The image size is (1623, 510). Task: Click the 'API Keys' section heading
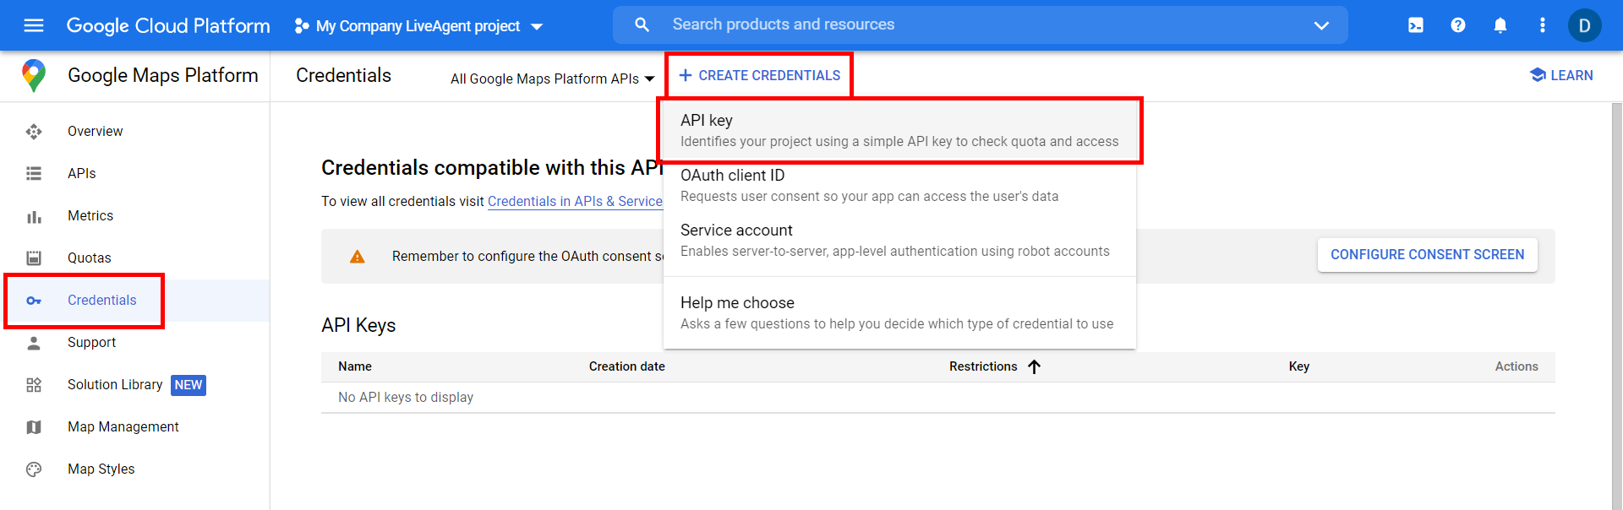[x=358, y=325]
